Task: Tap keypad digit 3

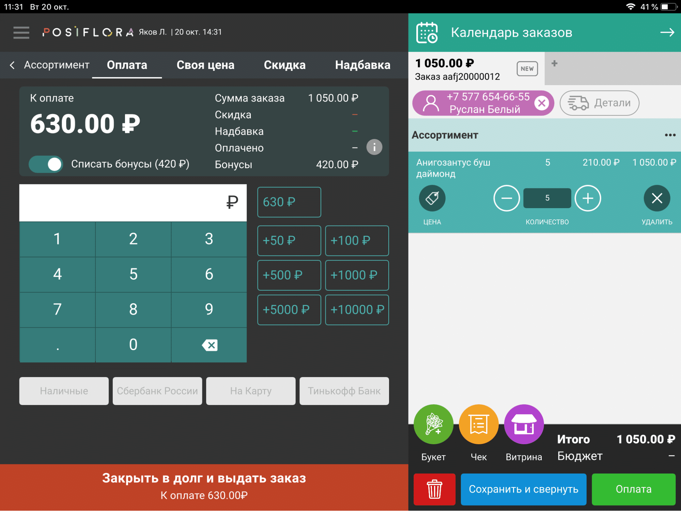Action: tap(209, 239)
